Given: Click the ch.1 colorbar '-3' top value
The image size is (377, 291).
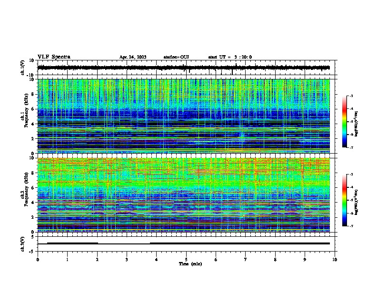Looking at the screenshot, I should 351,96.
